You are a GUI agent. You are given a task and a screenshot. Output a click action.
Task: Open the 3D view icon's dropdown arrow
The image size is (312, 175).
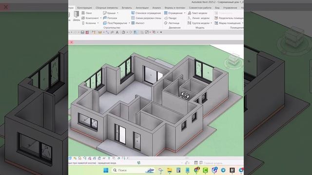tap(127, 32)
